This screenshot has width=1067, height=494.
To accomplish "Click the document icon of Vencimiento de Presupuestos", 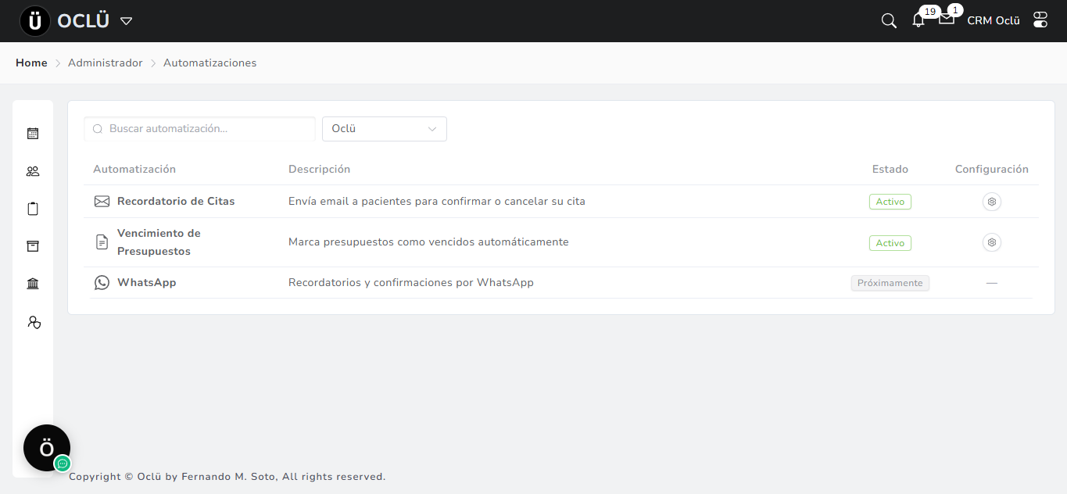I will tap(102, 242).
